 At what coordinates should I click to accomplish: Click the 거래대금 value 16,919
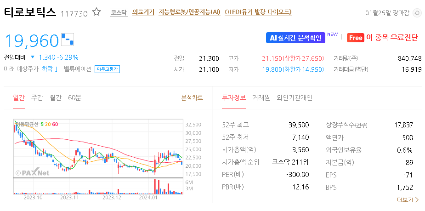pos(413,69)
